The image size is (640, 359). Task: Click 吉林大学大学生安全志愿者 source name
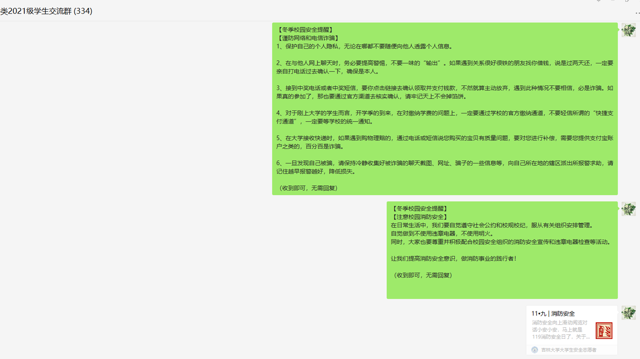click(x=568, y=350)
